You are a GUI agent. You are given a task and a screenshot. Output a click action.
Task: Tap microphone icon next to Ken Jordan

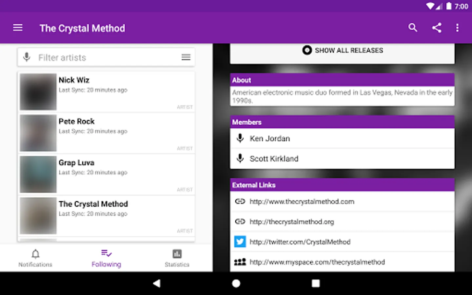240,138
